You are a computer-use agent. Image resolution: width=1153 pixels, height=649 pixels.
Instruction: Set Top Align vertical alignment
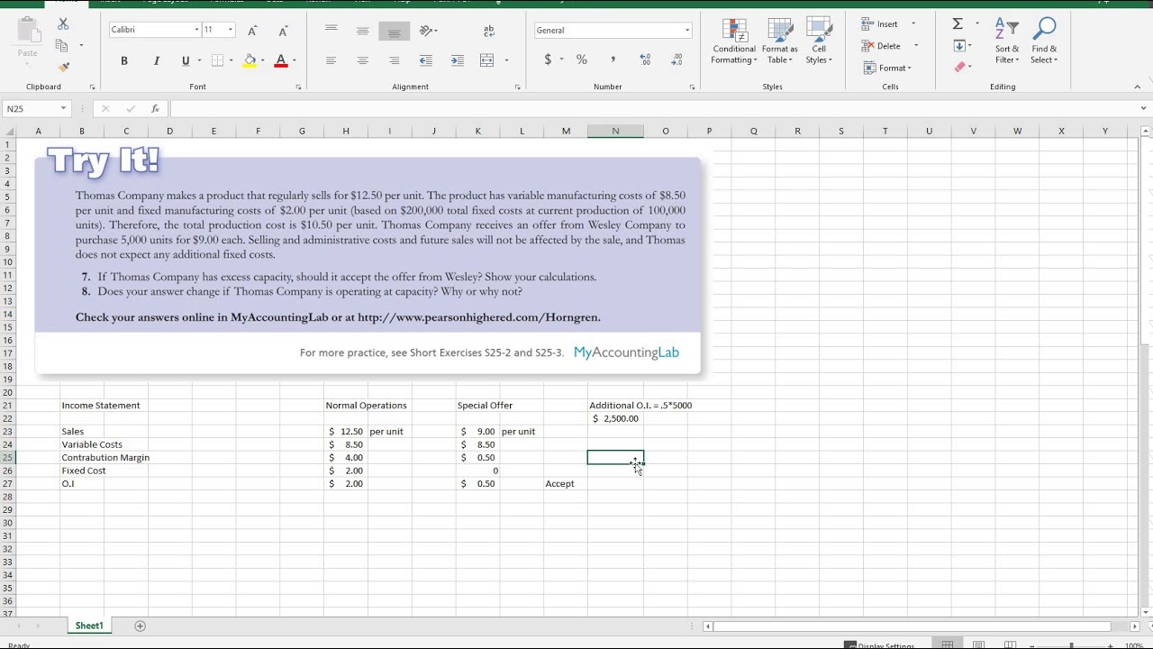(331, 31)
